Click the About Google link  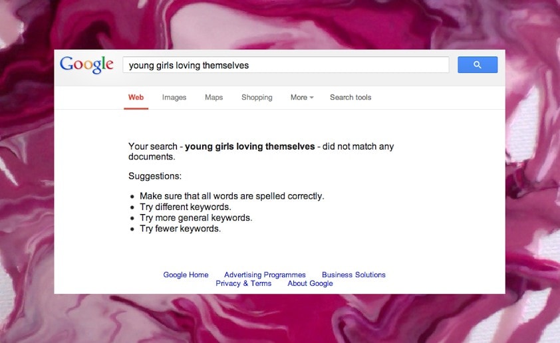[310, 283]
